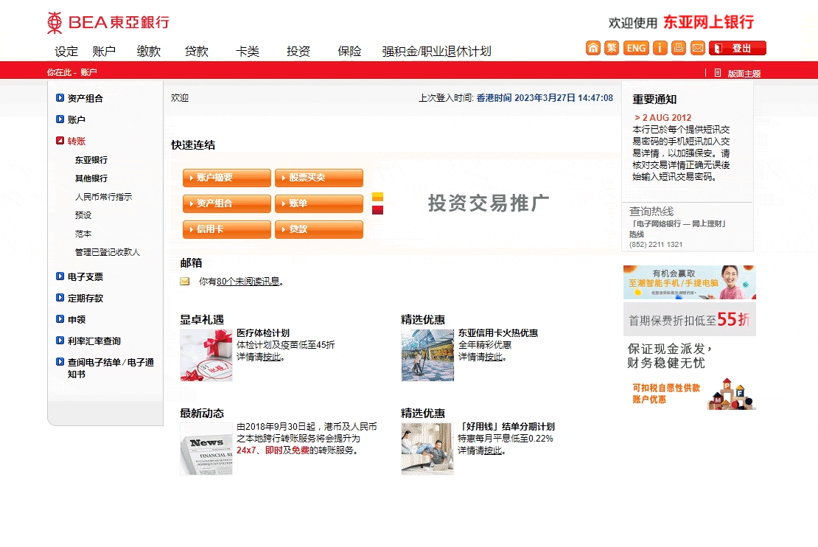Click 按此 link under 医疗体检计划
The image size is (818, 547).
(x=272, y=357)
